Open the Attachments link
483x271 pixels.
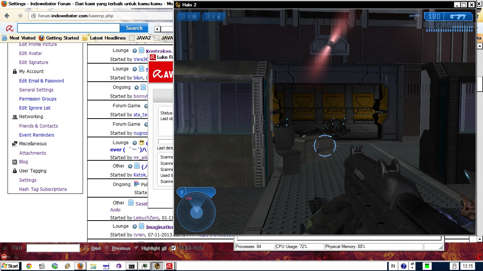coord(32,153)
